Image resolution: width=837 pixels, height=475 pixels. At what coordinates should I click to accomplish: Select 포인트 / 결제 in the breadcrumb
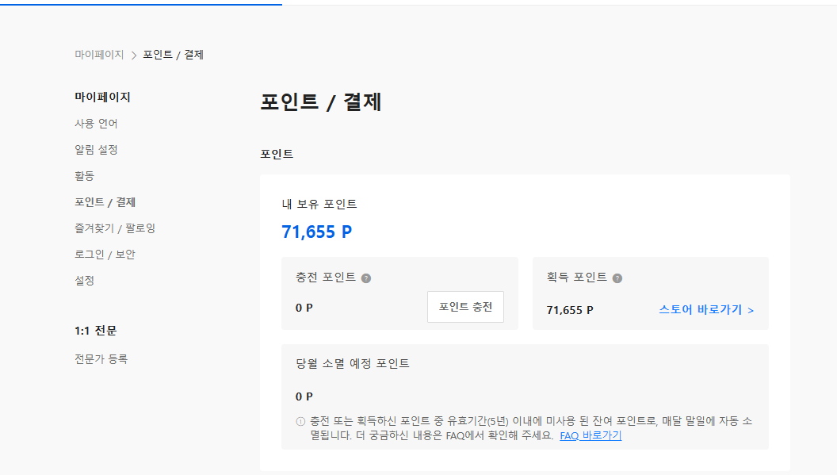click(173, 55)
